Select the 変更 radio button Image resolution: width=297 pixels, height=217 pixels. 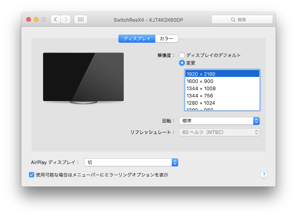(x=182, y=63)
